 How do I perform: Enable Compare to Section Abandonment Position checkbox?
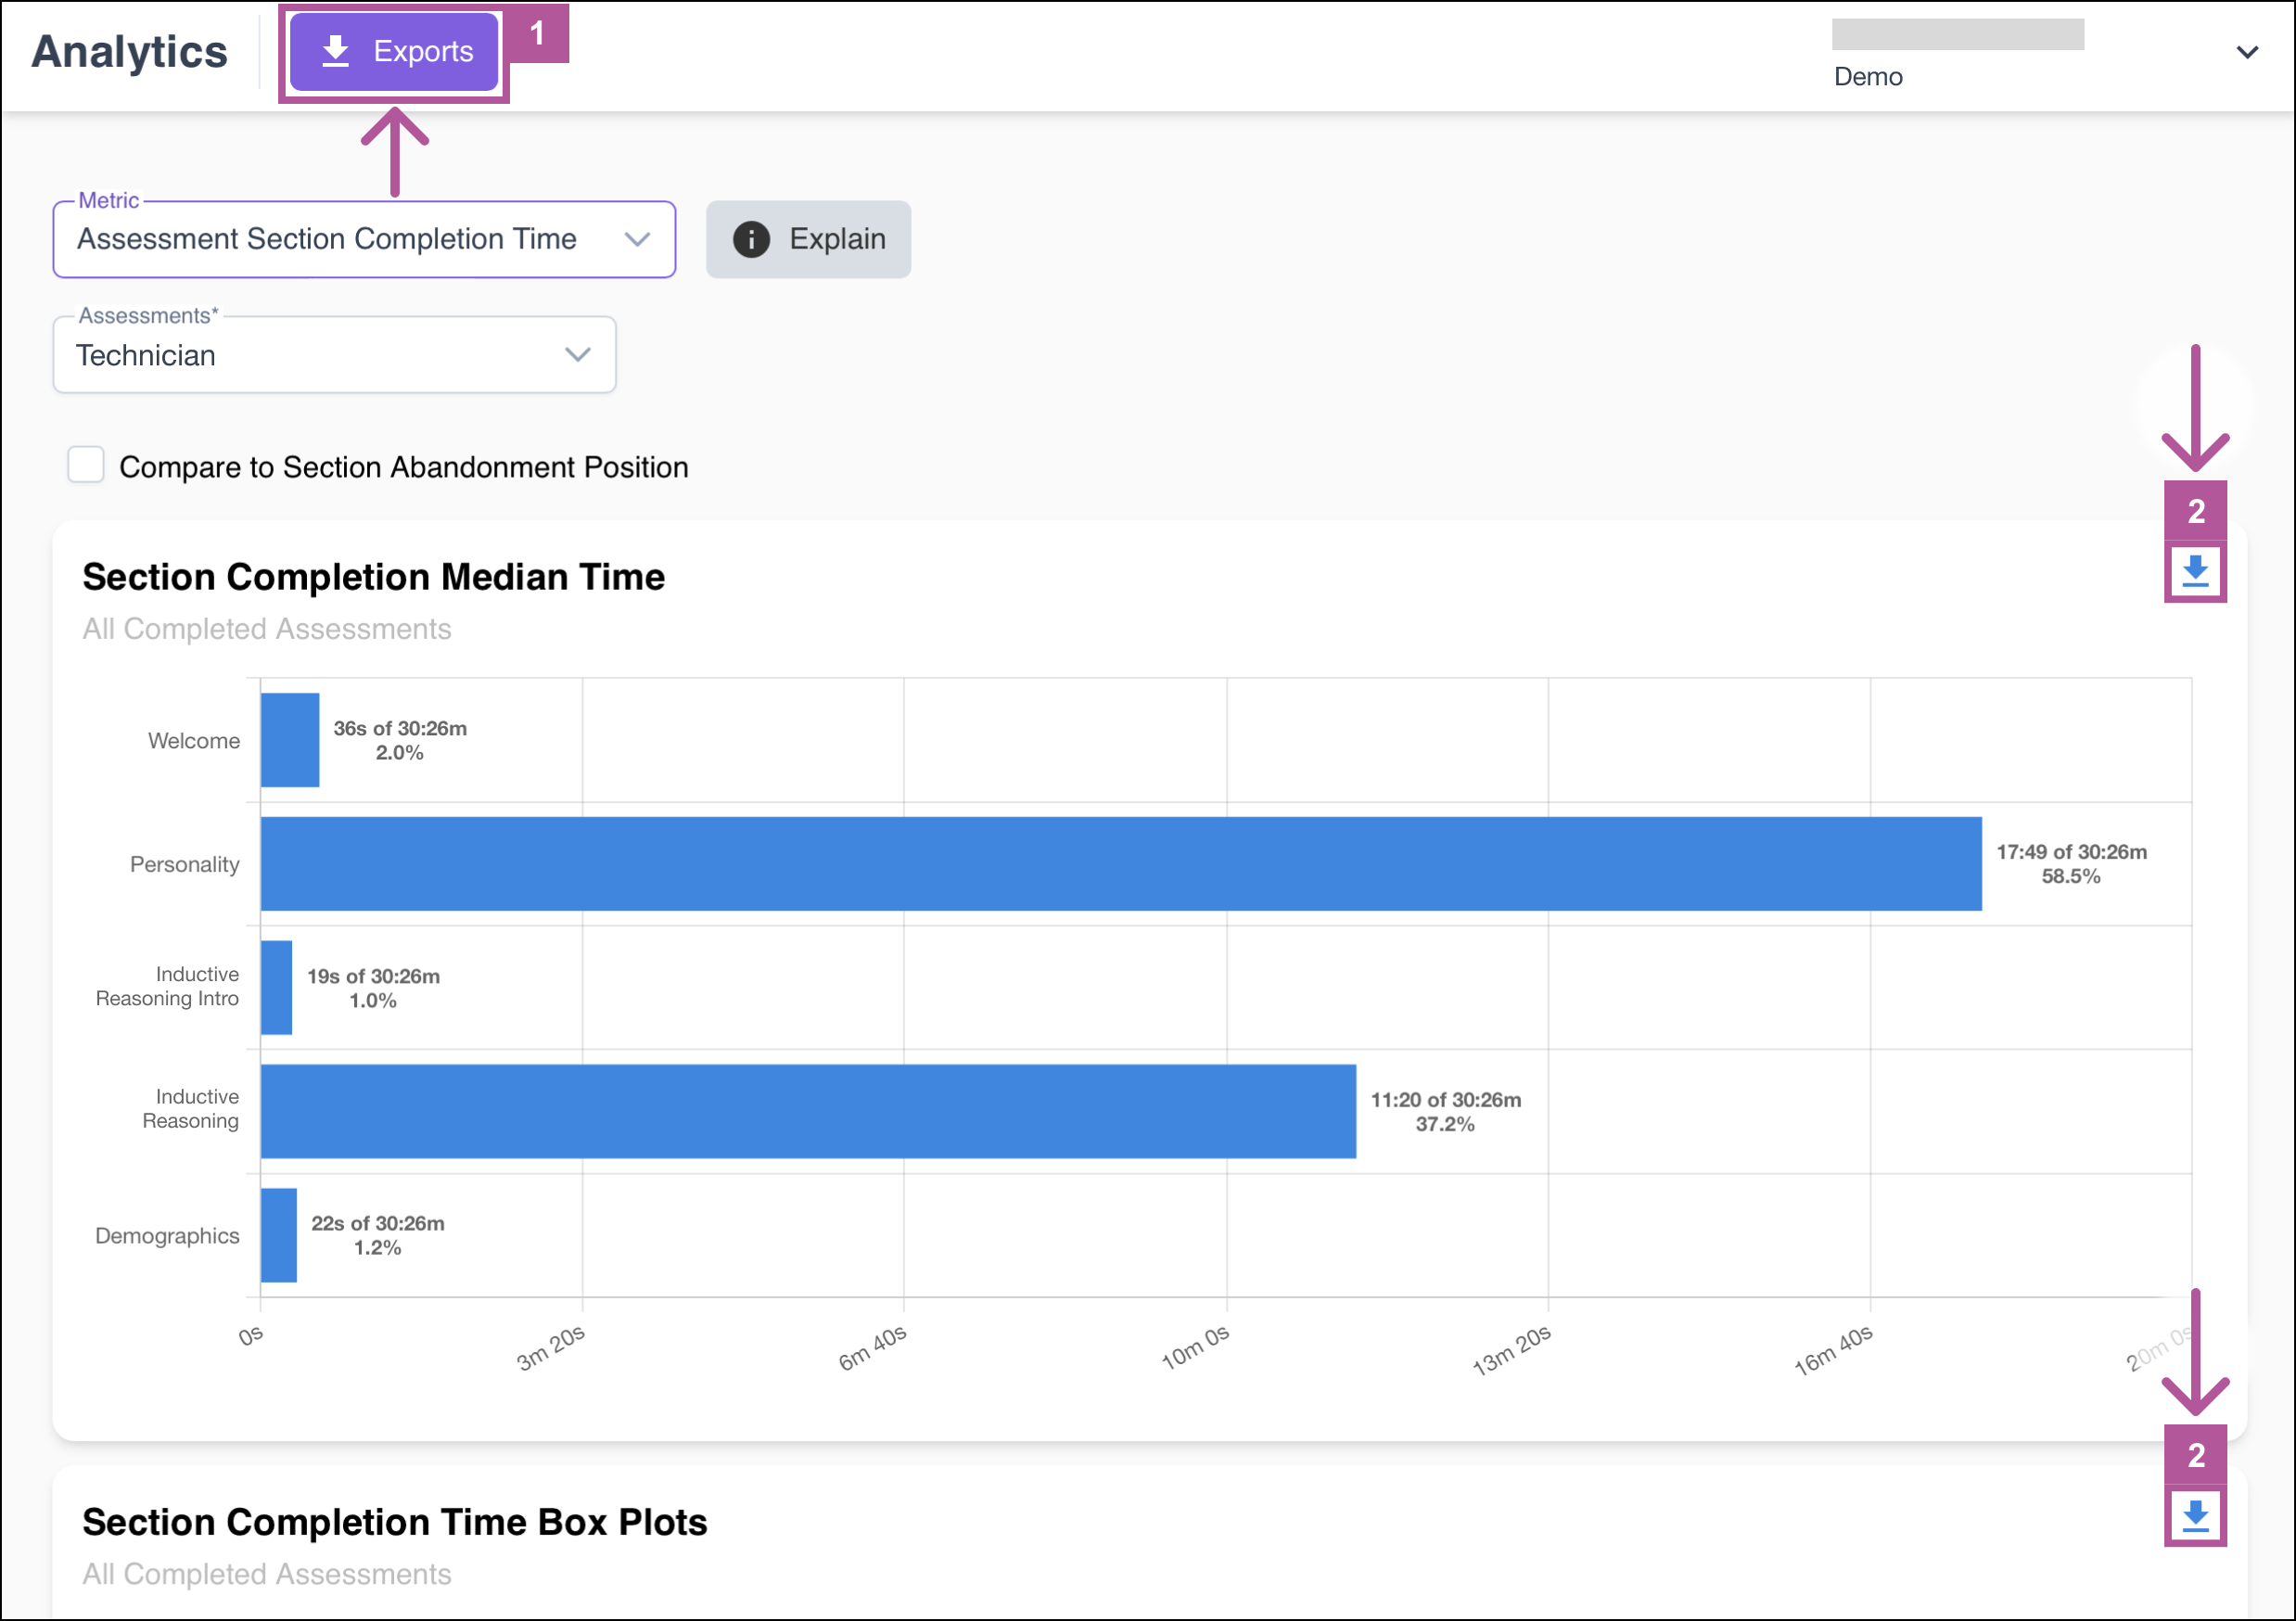pos(86,465)
